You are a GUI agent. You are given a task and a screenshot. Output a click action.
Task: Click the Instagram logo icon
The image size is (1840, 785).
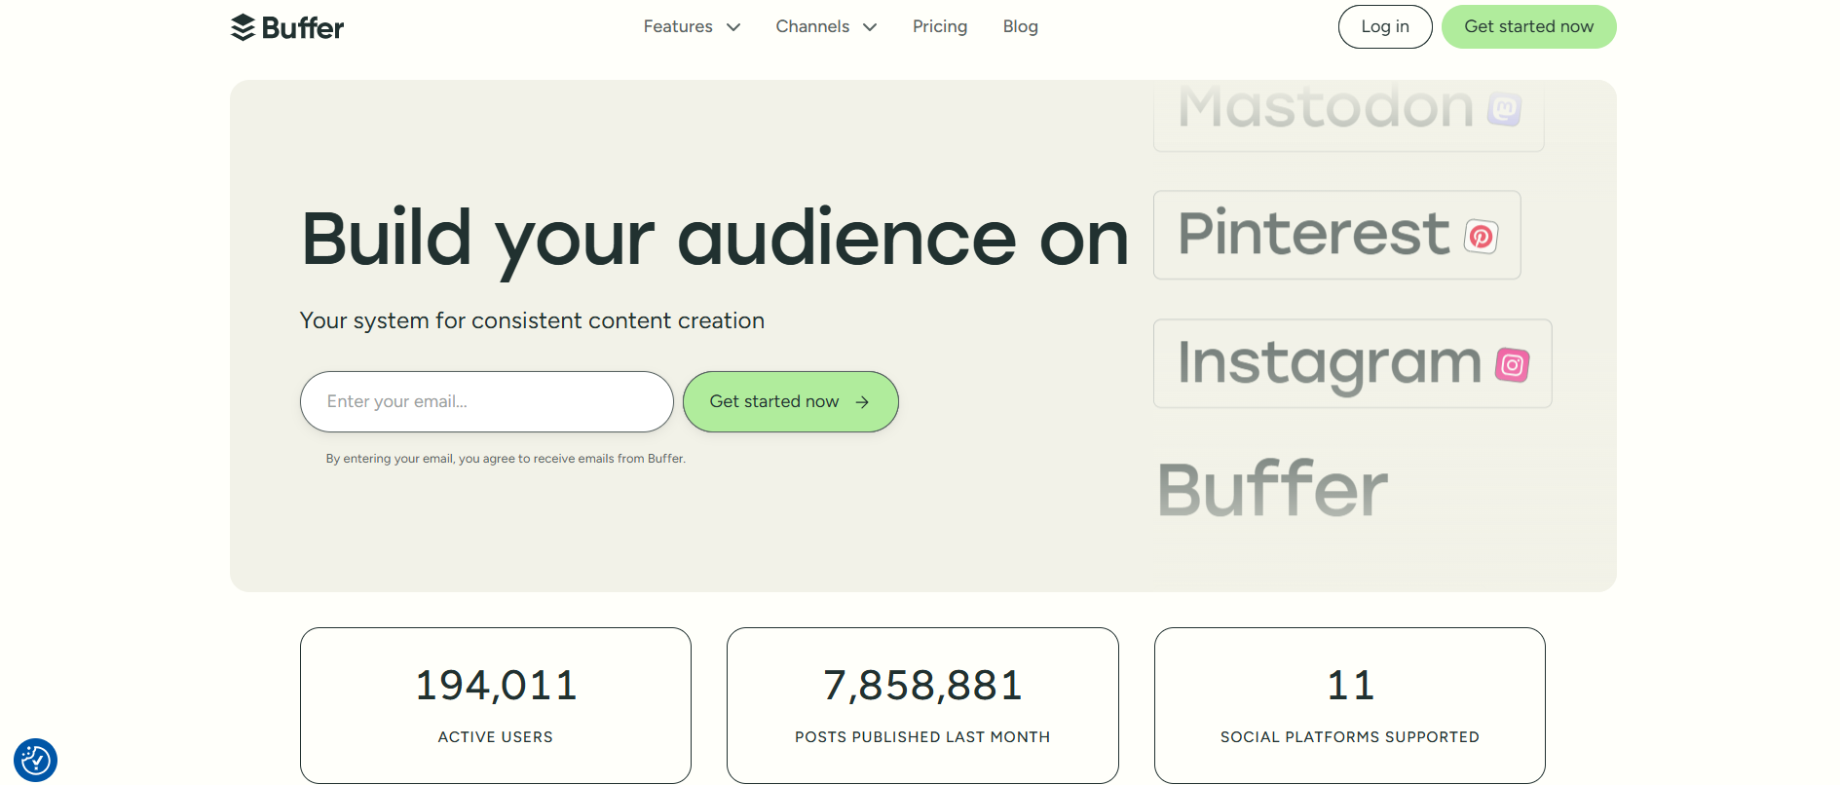[x=1513, y=365]
